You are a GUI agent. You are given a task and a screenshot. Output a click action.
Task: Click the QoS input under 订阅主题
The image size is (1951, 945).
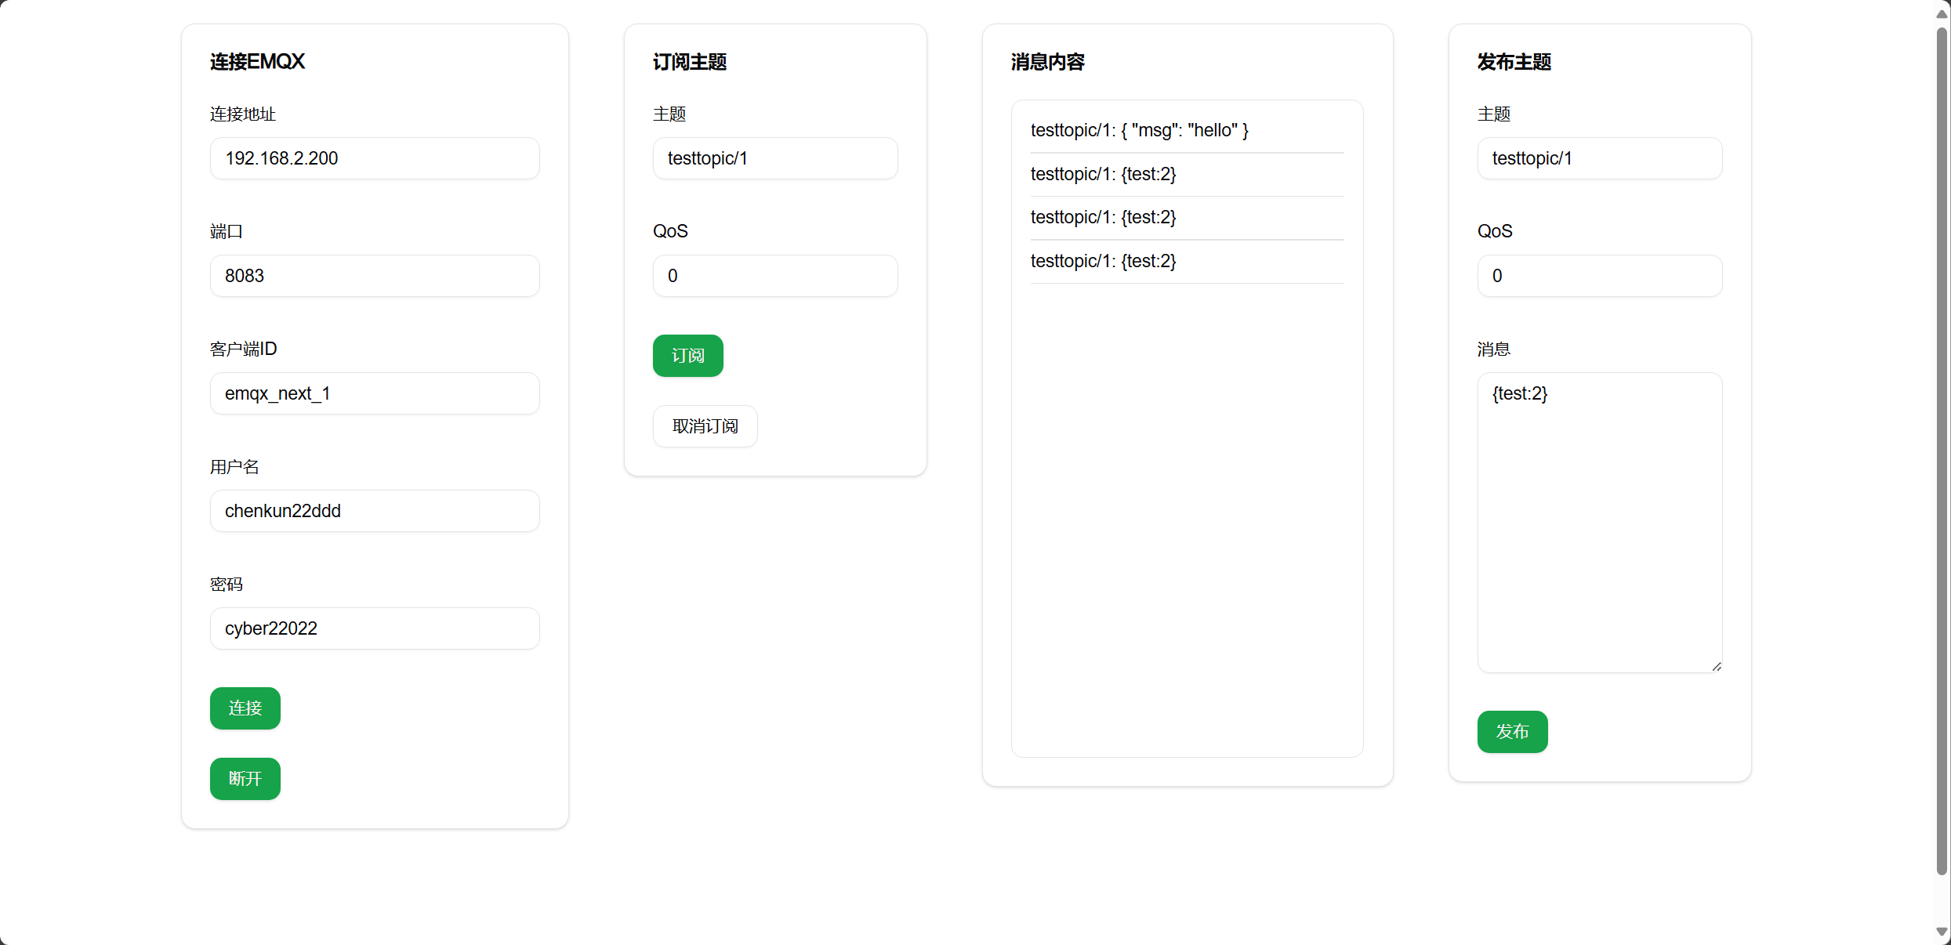(774, 275)
